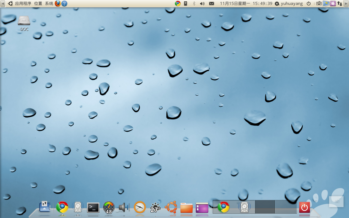
Task: Click the Chrome tray icon in top panel
Action: pyautogui.click(x=178, y=4)
